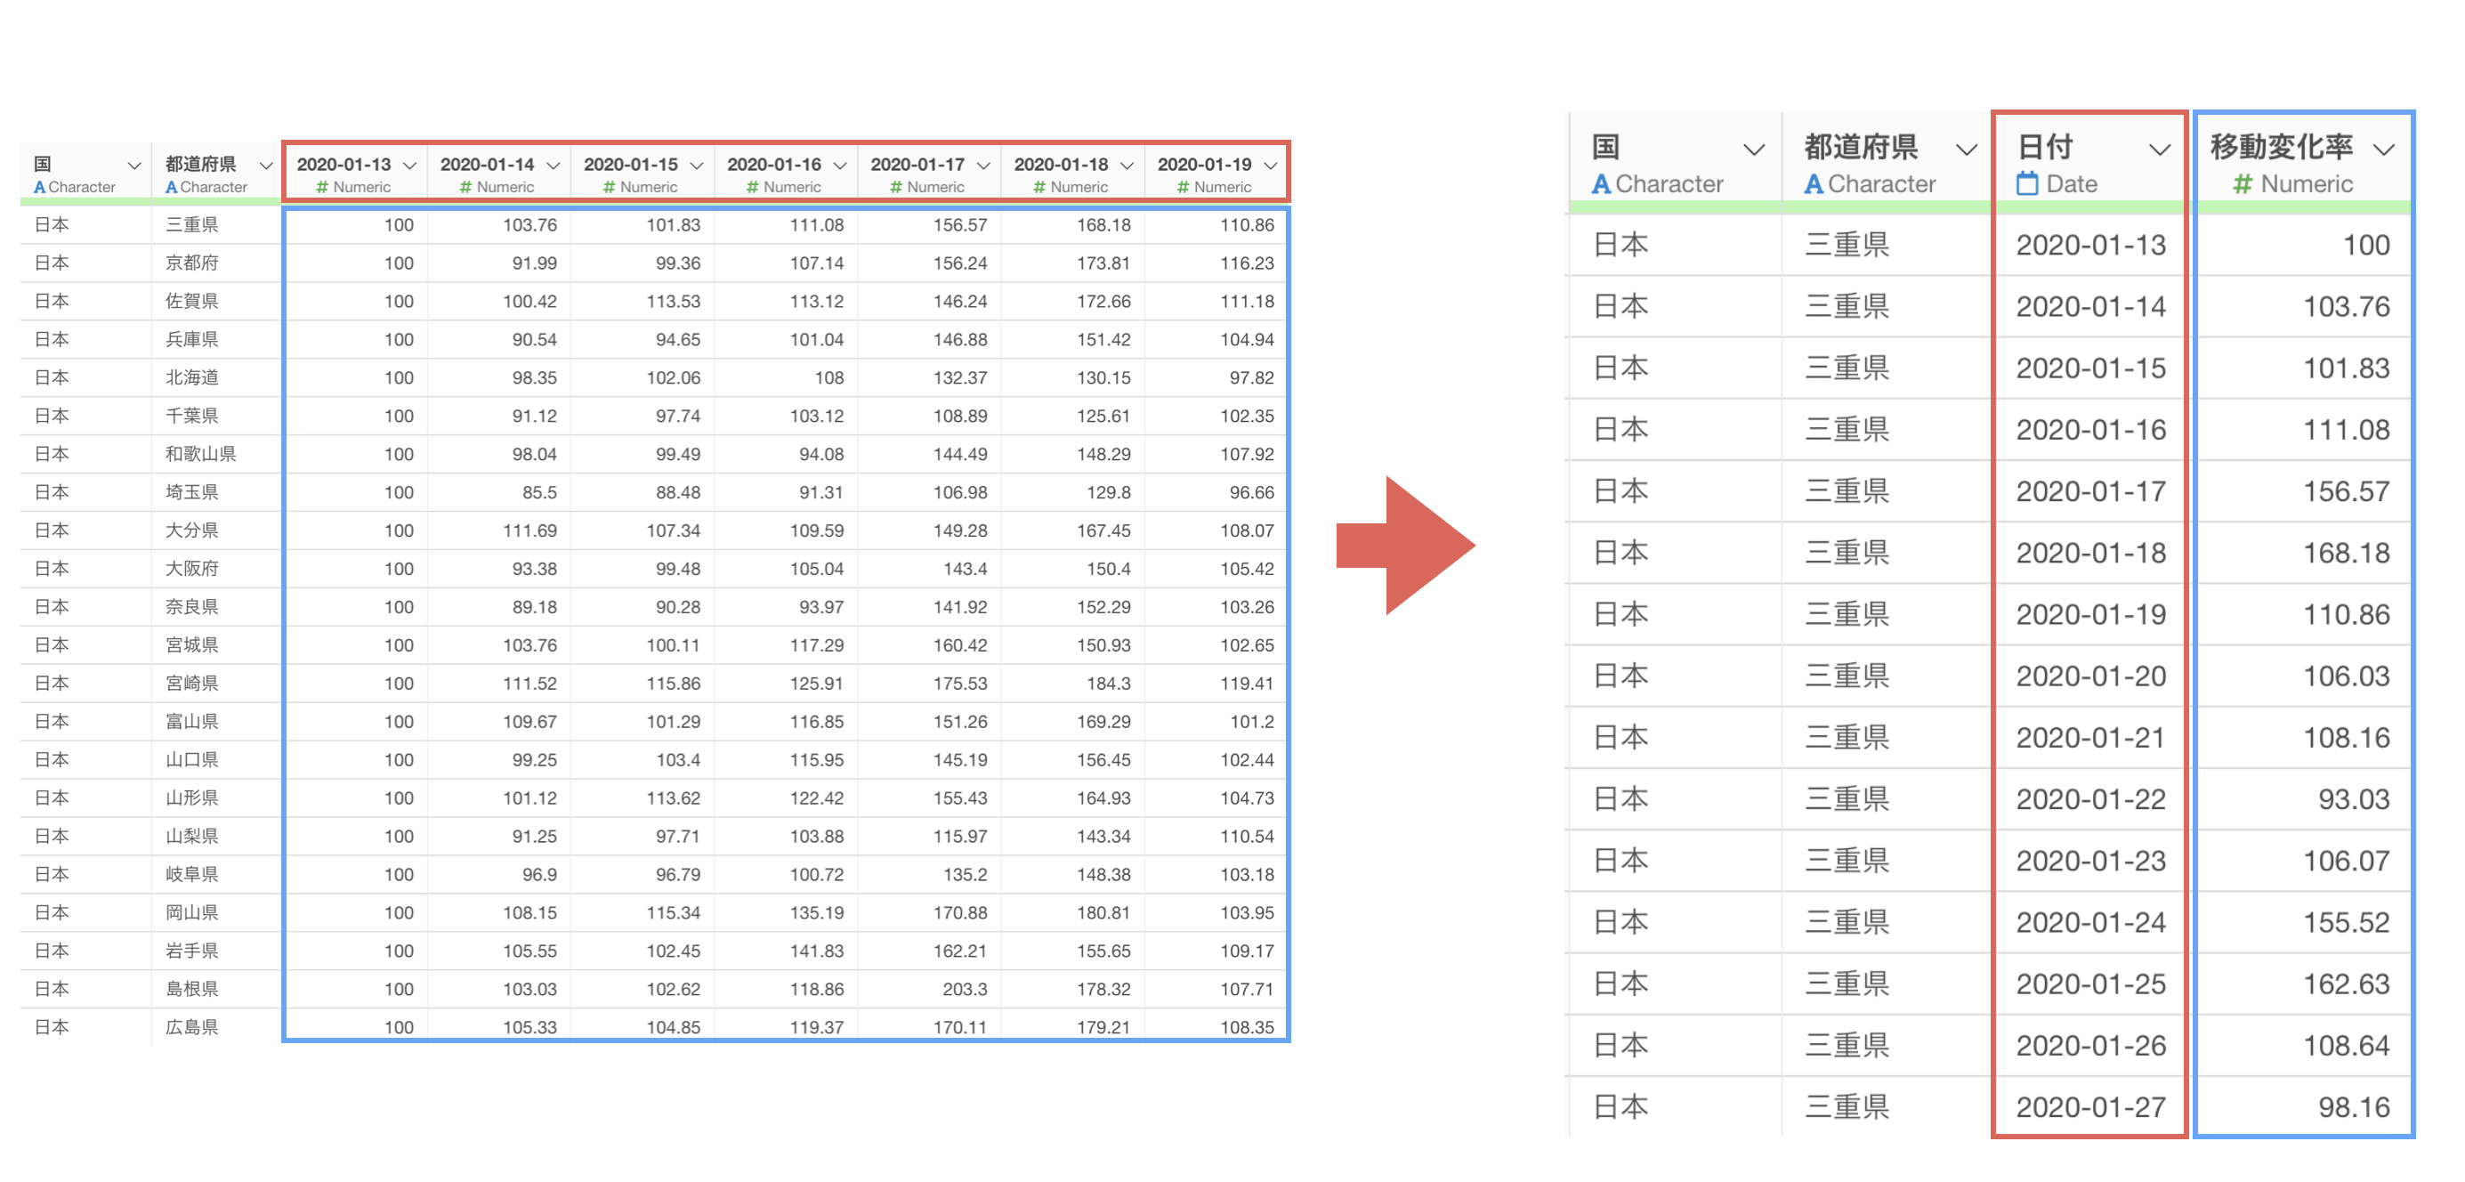The height and width of the screenshot is (1182, 2465).
Task: Click the Character type icon under right 国 column
Action: tap(1601, 183)
